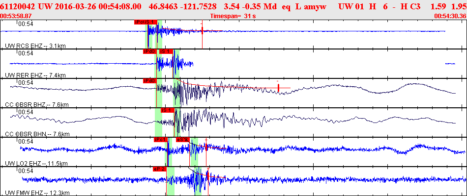Click the 00:54 time tick in FMW row
467x196 pixels.
coord(26,171)
